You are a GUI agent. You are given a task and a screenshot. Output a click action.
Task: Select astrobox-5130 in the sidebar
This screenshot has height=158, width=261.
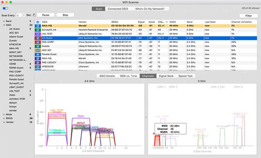coord(17,99)
